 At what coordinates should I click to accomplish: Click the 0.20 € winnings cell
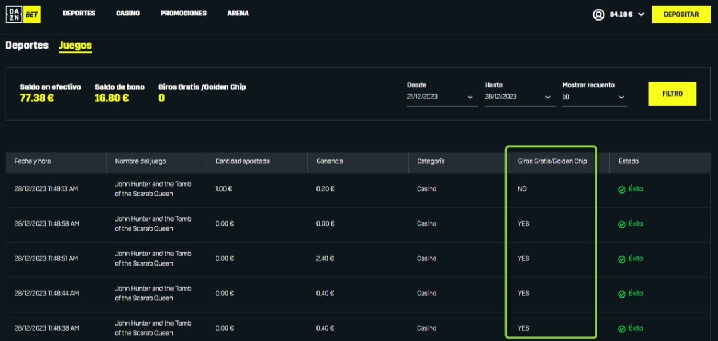pos(325,189)
